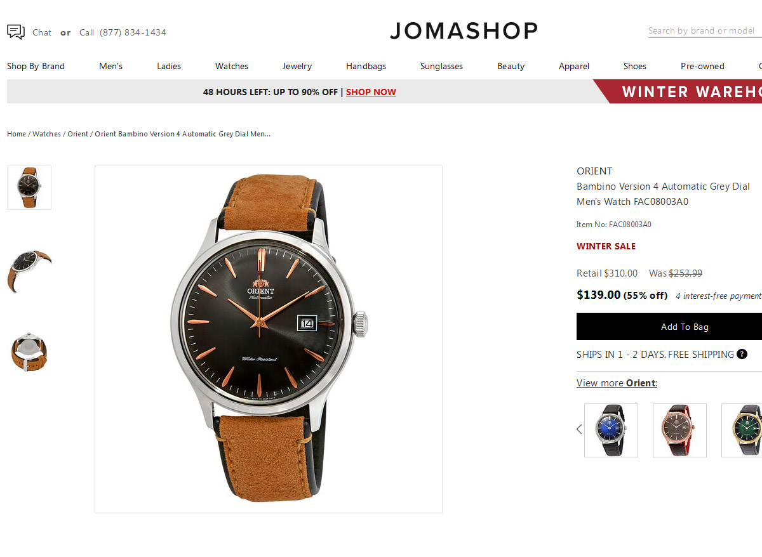Expand the Shop By Brand menu
This screenshot has width=762, height=557.
pyautogui.click(x=36, y=66)
